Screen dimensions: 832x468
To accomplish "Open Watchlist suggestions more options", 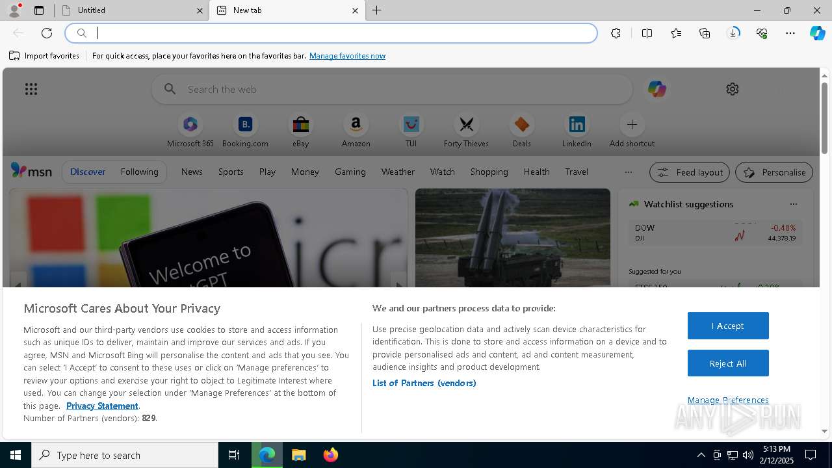I will click(793, 204).
